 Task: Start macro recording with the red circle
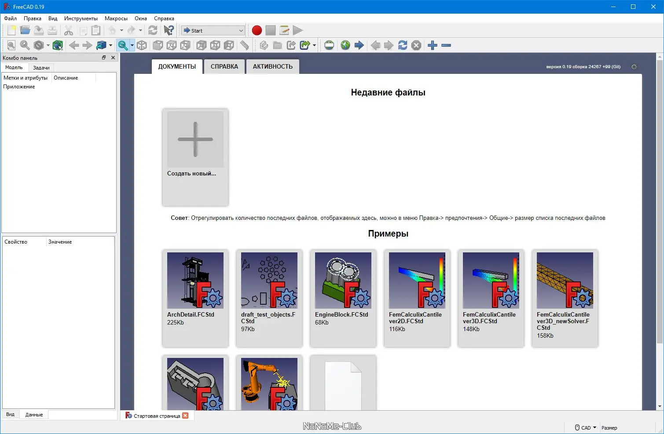(257, 30)
